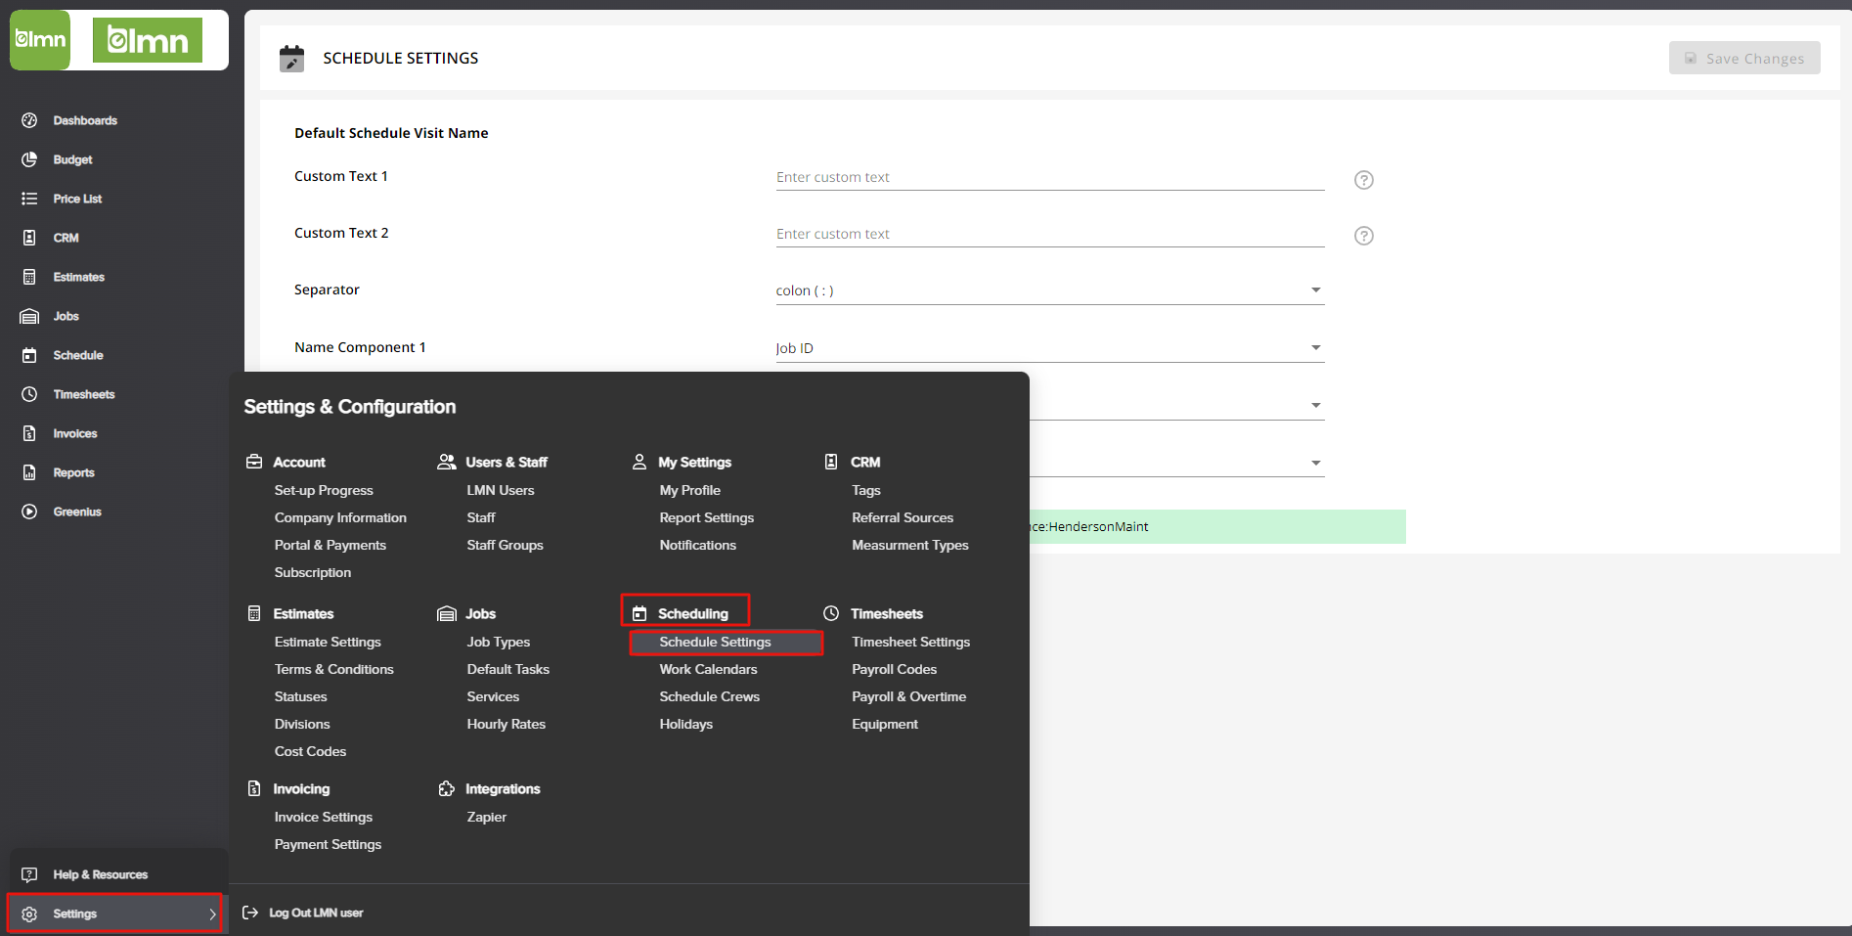Click the My Settings person icon
Screen dimensions: 1852x936
pos(639,462)
